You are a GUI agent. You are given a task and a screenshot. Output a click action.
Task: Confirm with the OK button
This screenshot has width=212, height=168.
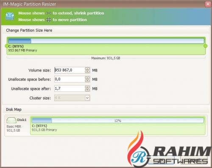point(161,160)
